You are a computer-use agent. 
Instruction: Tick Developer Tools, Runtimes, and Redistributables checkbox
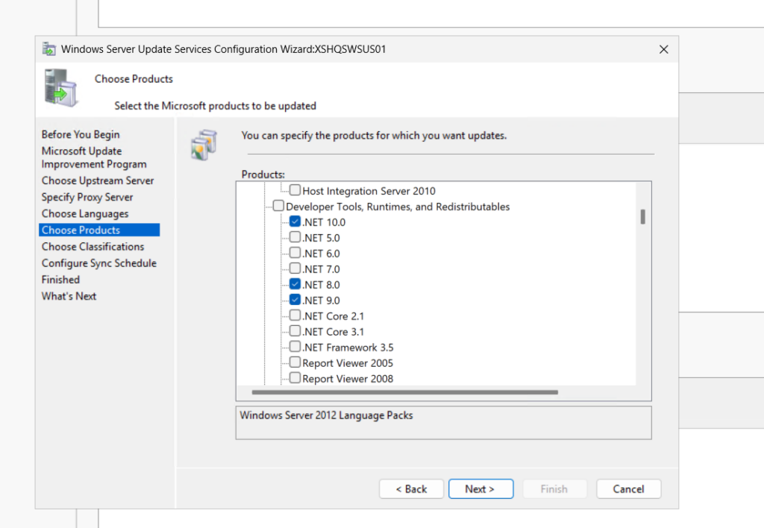click(x=278, y=206)
